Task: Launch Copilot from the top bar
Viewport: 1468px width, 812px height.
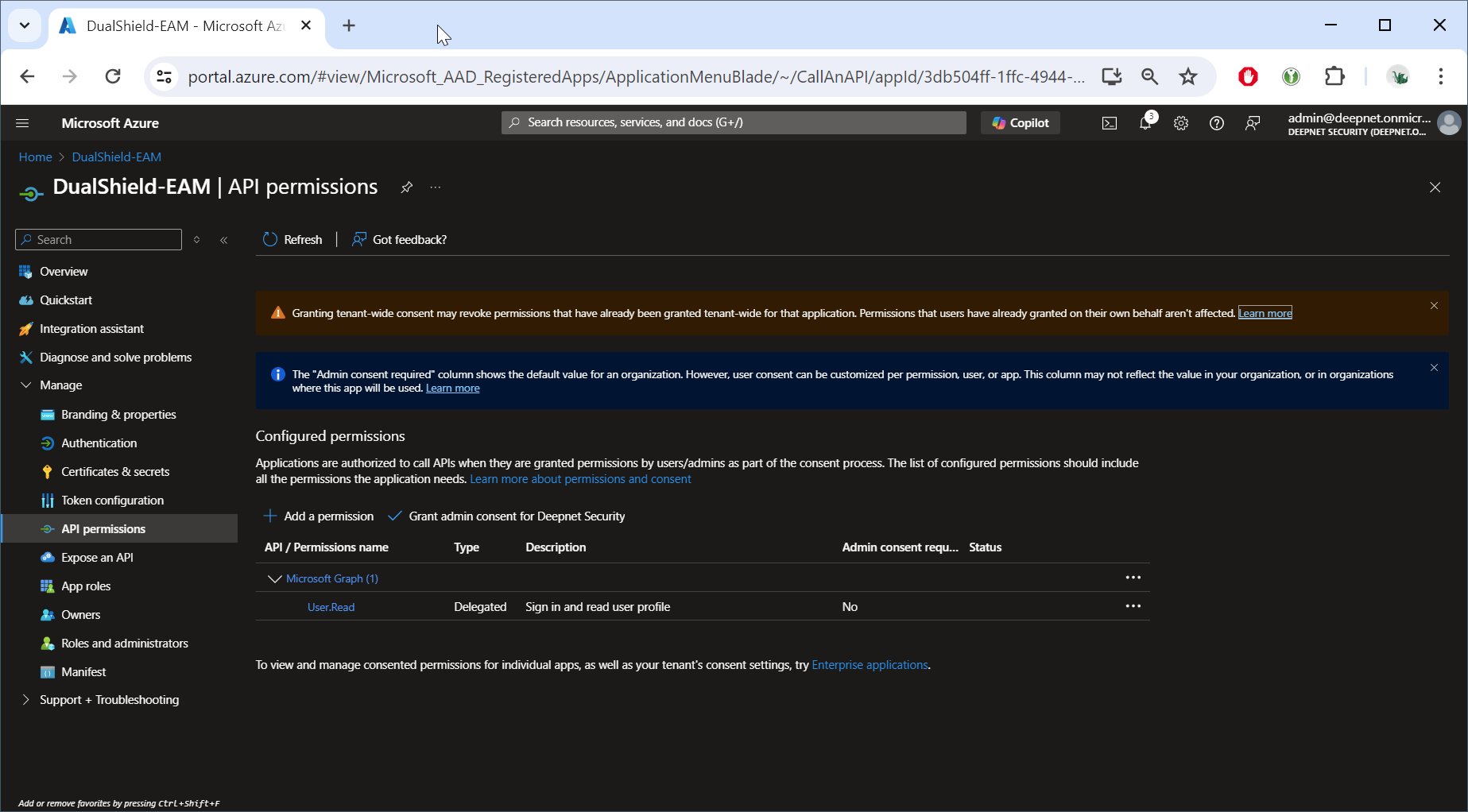Action: (1021, 123)
